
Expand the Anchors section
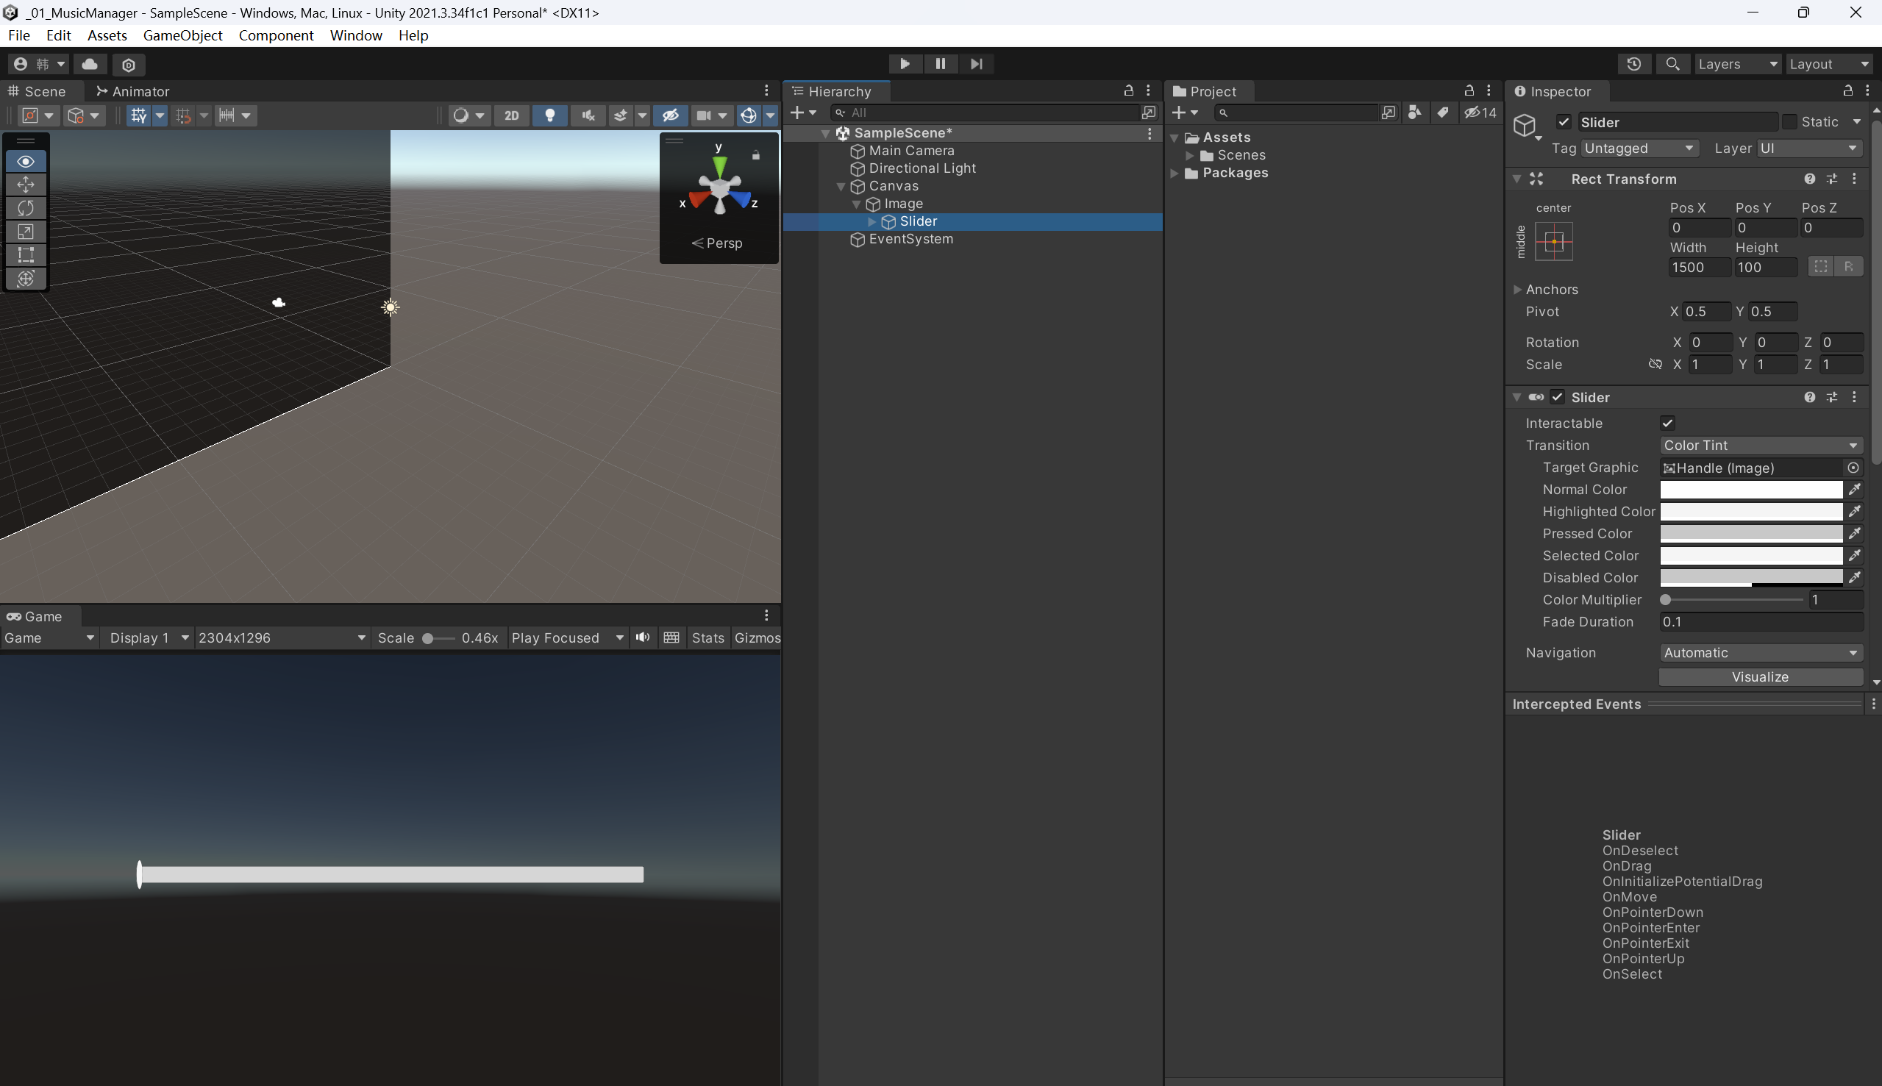1517,290
